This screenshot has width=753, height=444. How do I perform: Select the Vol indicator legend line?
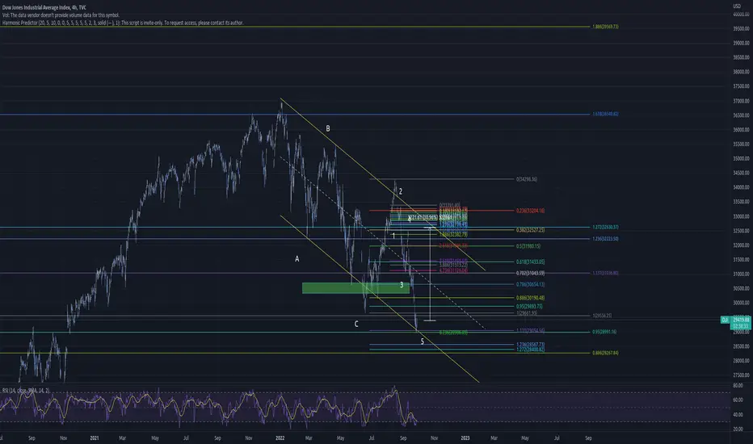click(61, 15)
